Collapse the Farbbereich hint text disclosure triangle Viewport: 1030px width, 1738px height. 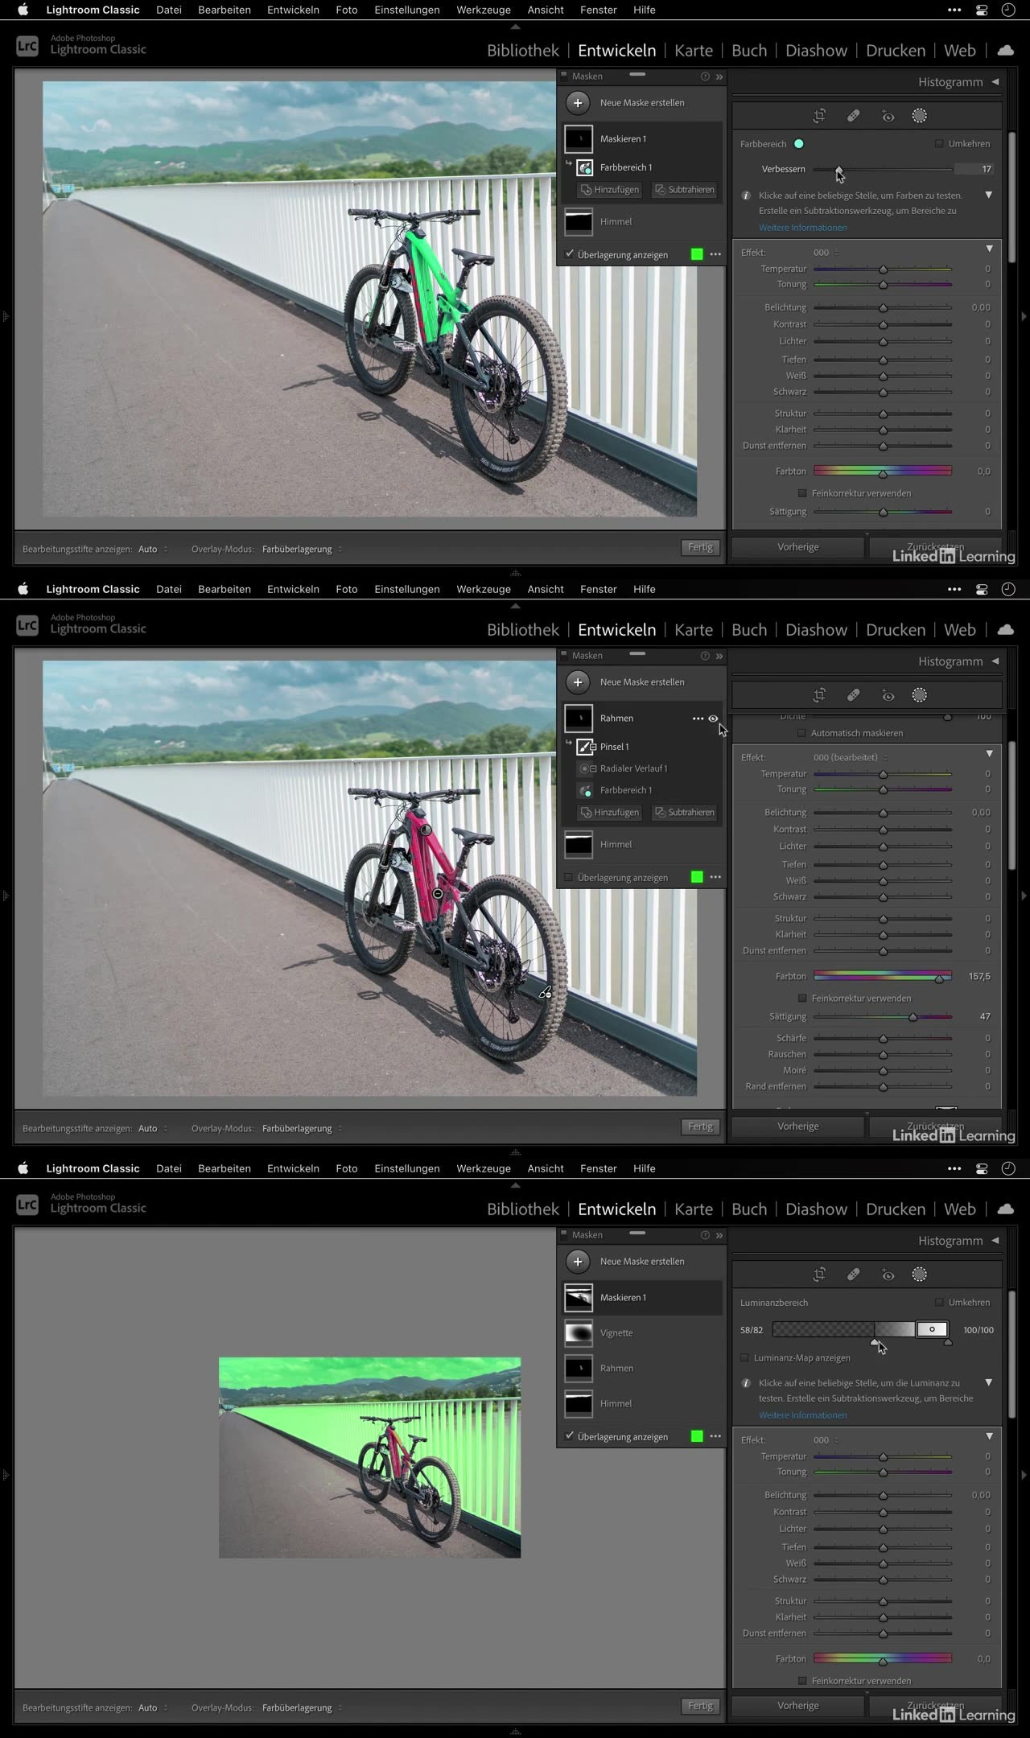click(x=989, y=196)
